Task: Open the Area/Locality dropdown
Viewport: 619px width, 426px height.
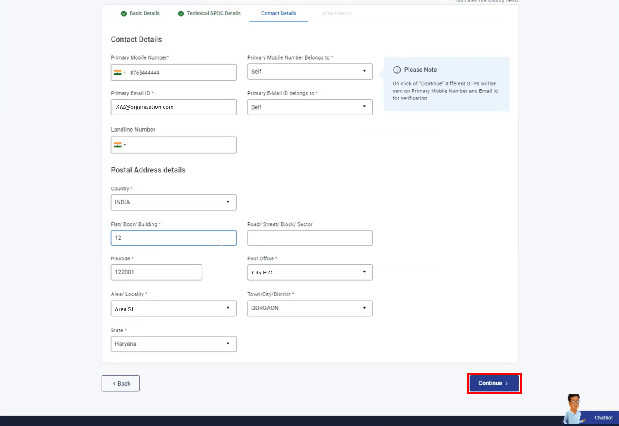Action: (174, 309)
